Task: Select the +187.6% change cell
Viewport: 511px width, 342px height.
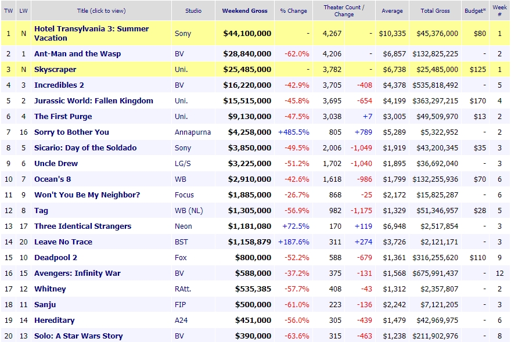Action: point(294,242)
